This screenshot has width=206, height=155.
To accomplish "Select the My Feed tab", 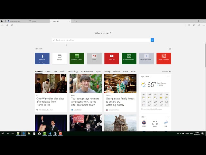I will pyautogui.click(x=39, y=71).
